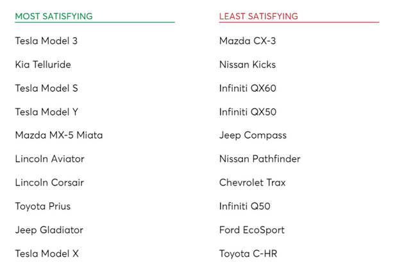Click on Toyota Prius
The height and width of the screenshot is (274, 404).
43,206
